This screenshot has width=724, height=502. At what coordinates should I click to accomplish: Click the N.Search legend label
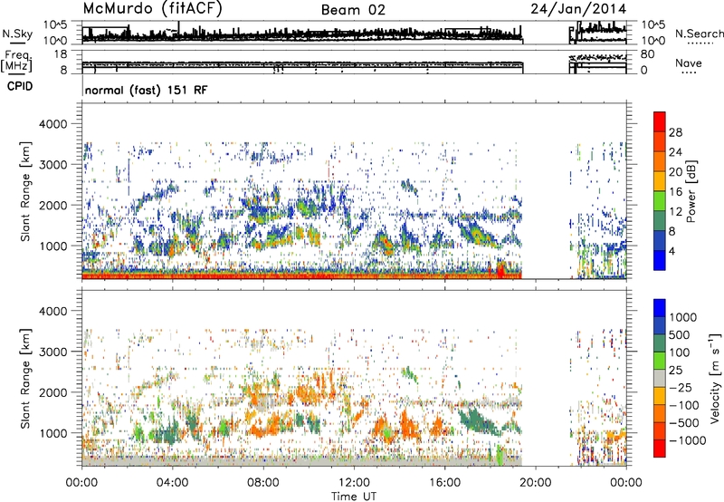699,34
